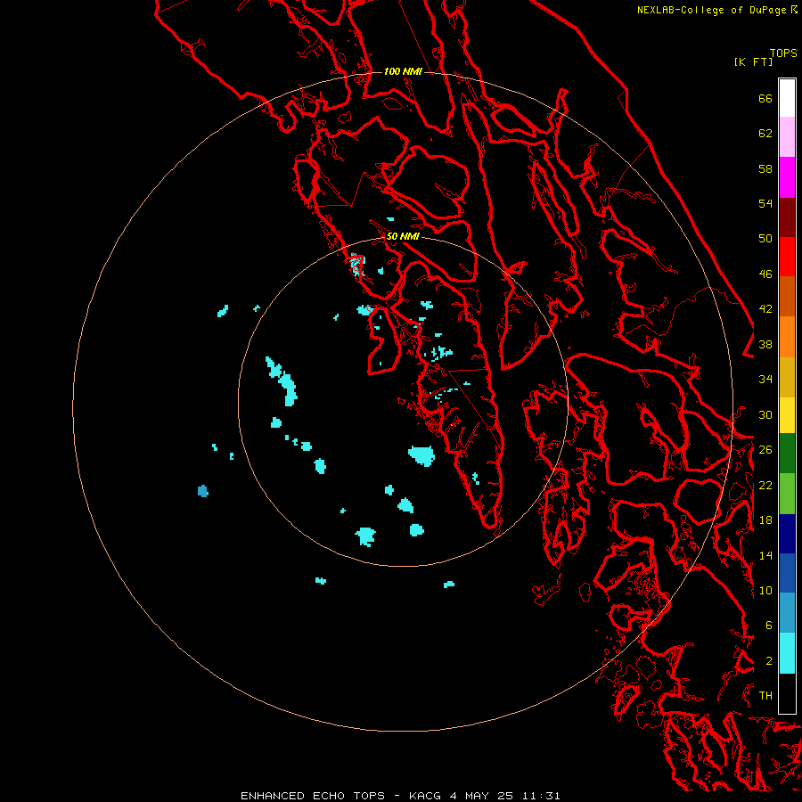Click legend value 62
This screenshot has width=802, height=802.
[x=765, y=134]
